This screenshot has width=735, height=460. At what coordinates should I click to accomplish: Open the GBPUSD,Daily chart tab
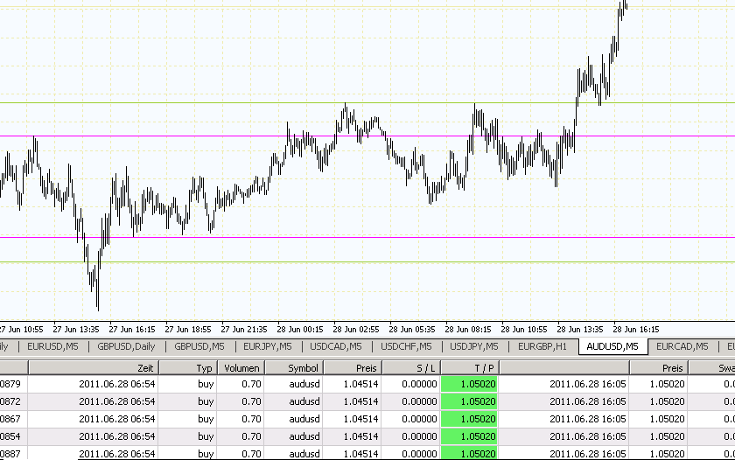(x=126, y=346)
